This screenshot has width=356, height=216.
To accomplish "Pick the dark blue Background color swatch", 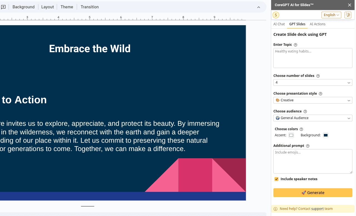I will [x=326, y=135].
